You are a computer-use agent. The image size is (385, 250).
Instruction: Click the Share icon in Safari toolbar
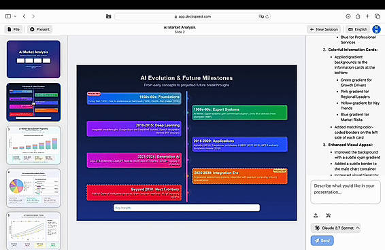coord(358,16)
